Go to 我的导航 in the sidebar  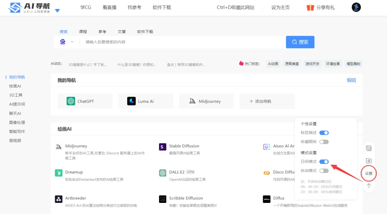point(17,77)
